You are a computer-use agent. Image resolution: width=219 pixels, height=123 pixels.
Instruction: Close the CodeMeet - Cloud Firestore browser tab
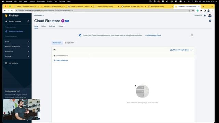coord(199,6)
